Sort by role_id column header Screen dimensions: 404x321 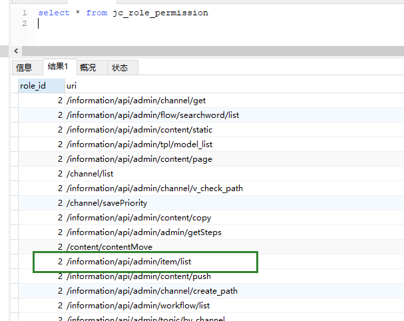point(41,86)
